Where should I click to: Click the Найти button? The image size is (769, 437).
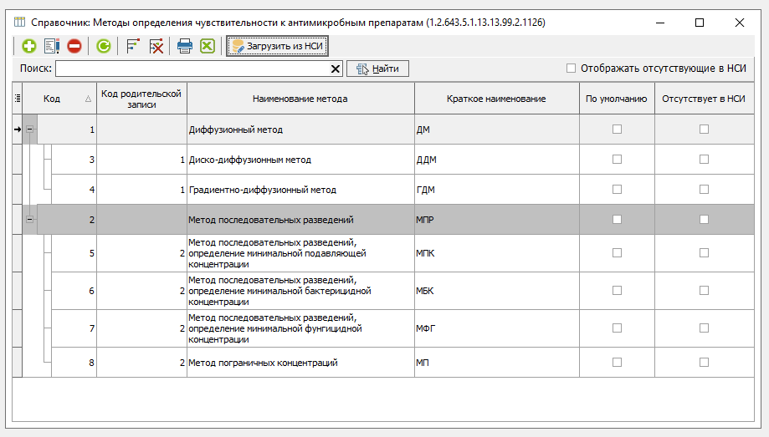coord(377,69)
